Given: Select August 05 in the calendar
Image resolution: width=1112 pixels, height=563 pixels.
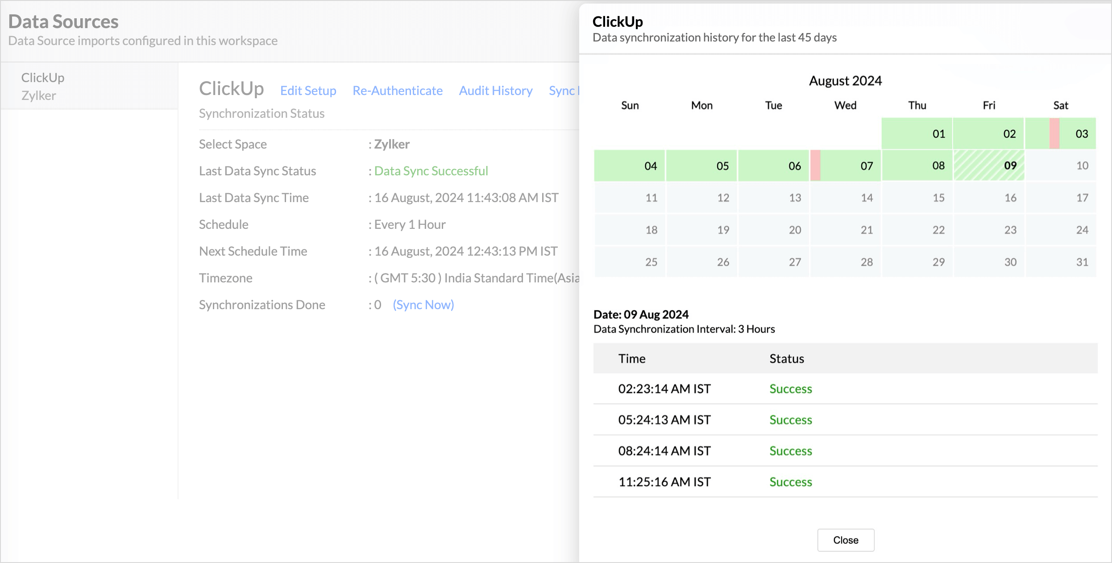Looking at the screenshot, I should [701, 166].
